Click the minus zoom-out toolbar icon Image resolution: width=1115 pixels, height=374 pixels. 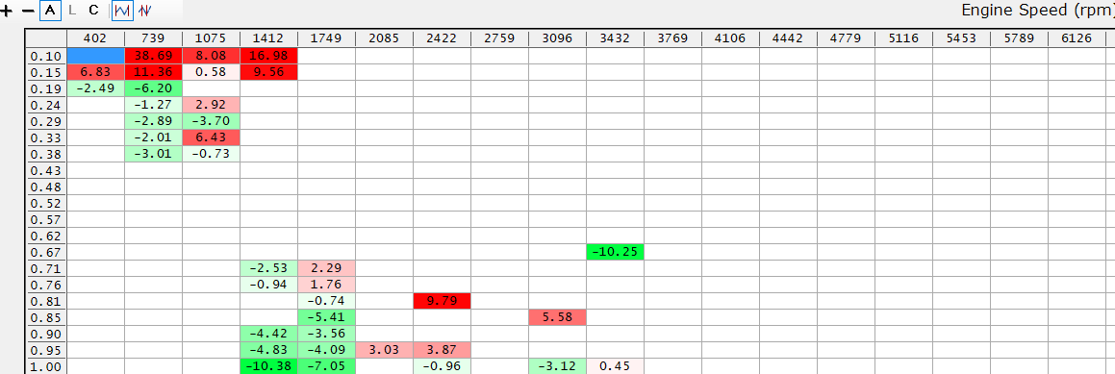coord(29,11)
